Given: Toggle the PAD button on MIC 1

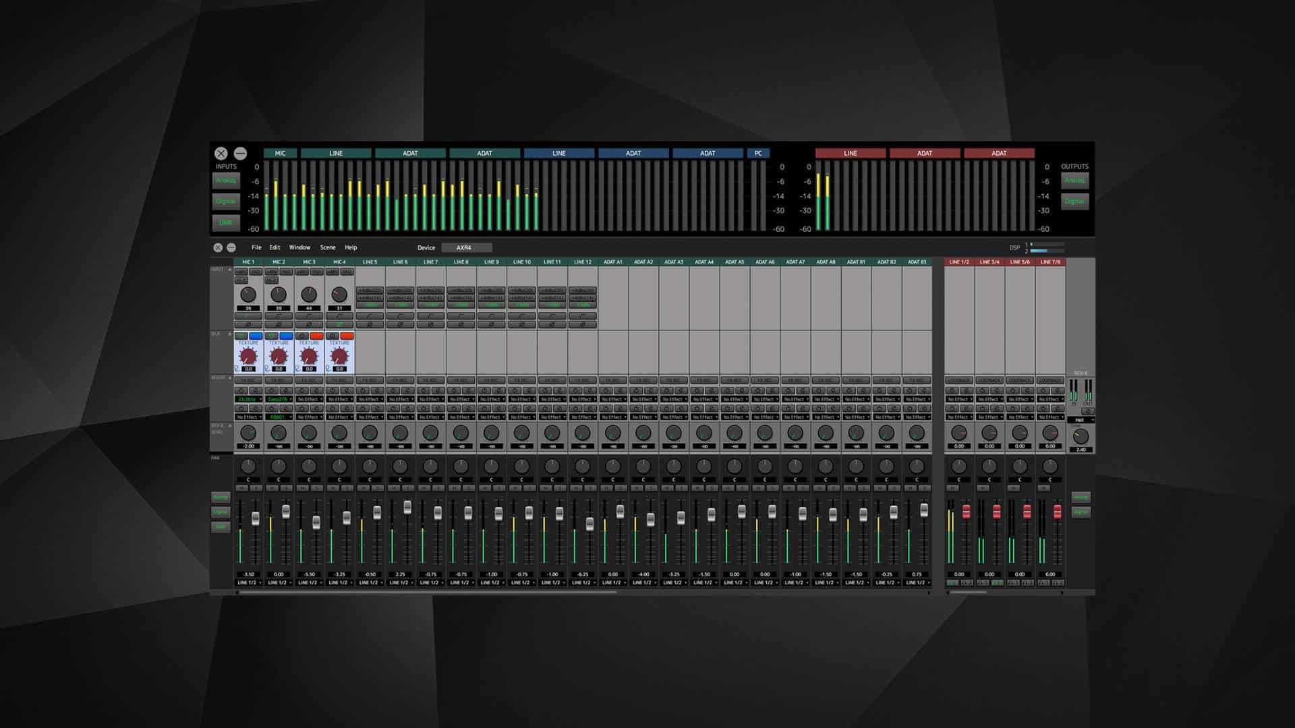Looking at the screenshot, I should [x=256, y=272].
